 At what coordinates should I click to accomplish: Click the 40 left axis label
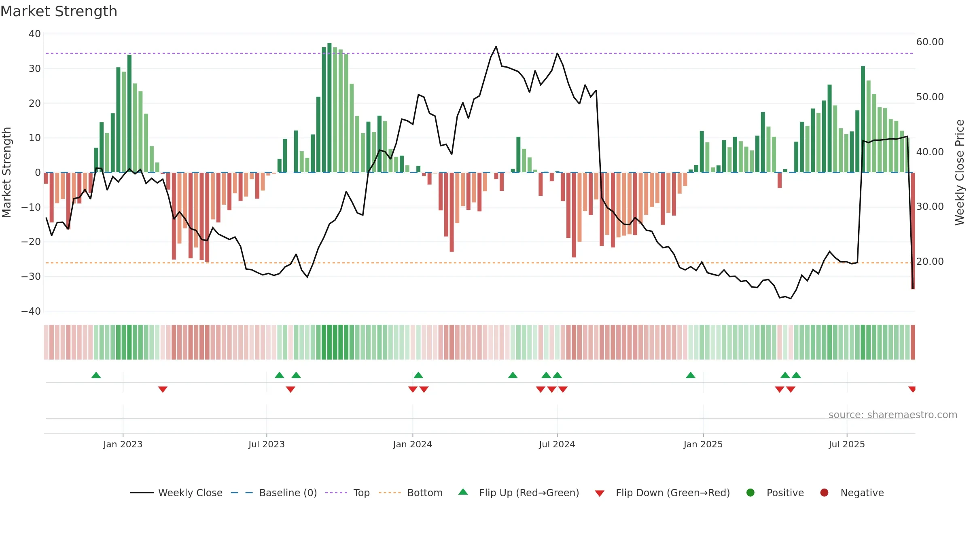click(x=35, y=34)
